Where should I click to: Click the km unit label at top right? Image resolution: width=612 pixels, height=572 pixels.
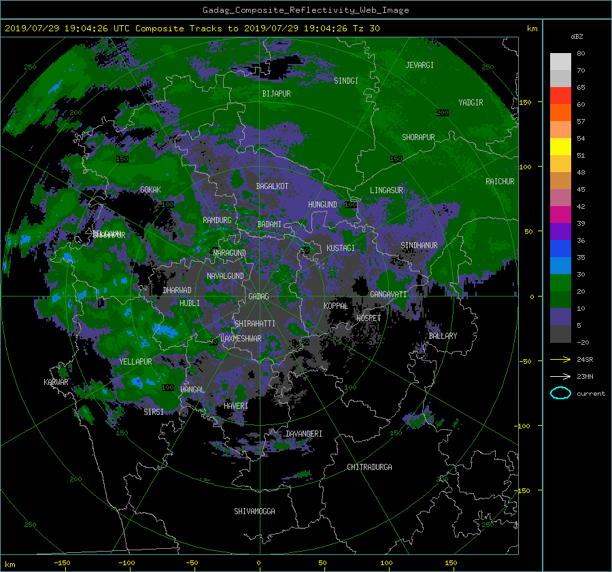tap(532, 29)
